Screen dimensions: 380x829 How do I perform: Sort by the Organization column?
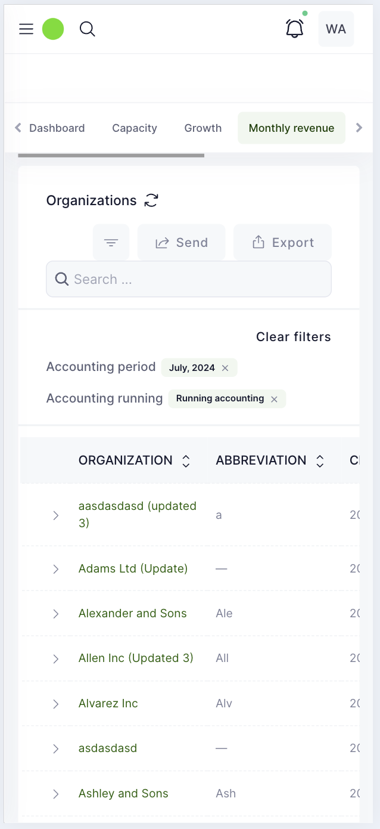click(x=186, y=460)
